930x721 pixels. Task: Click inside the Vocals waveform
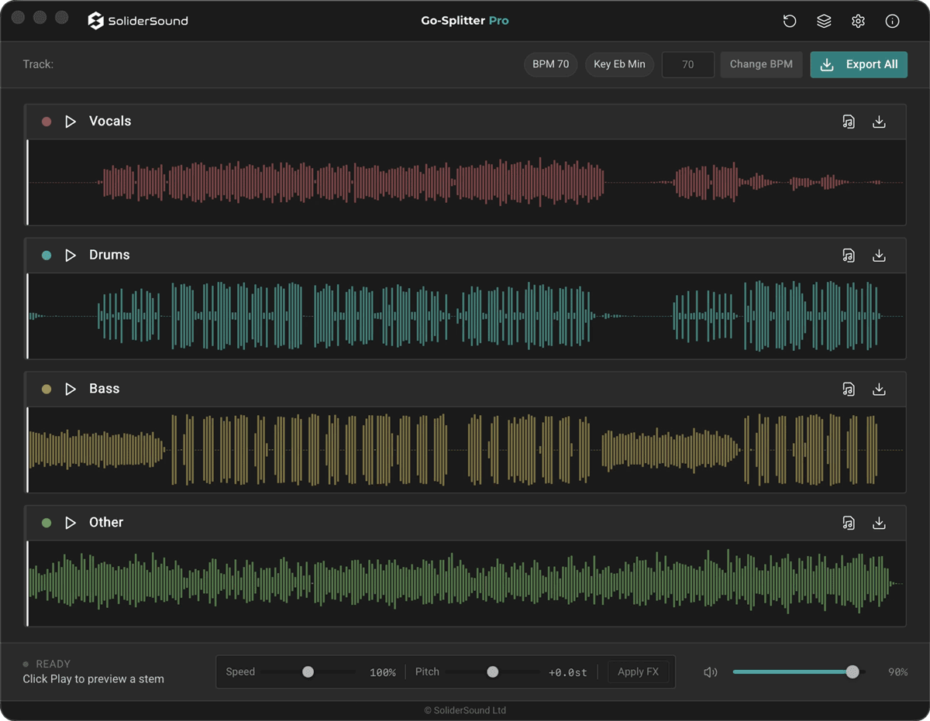(466, 183)
